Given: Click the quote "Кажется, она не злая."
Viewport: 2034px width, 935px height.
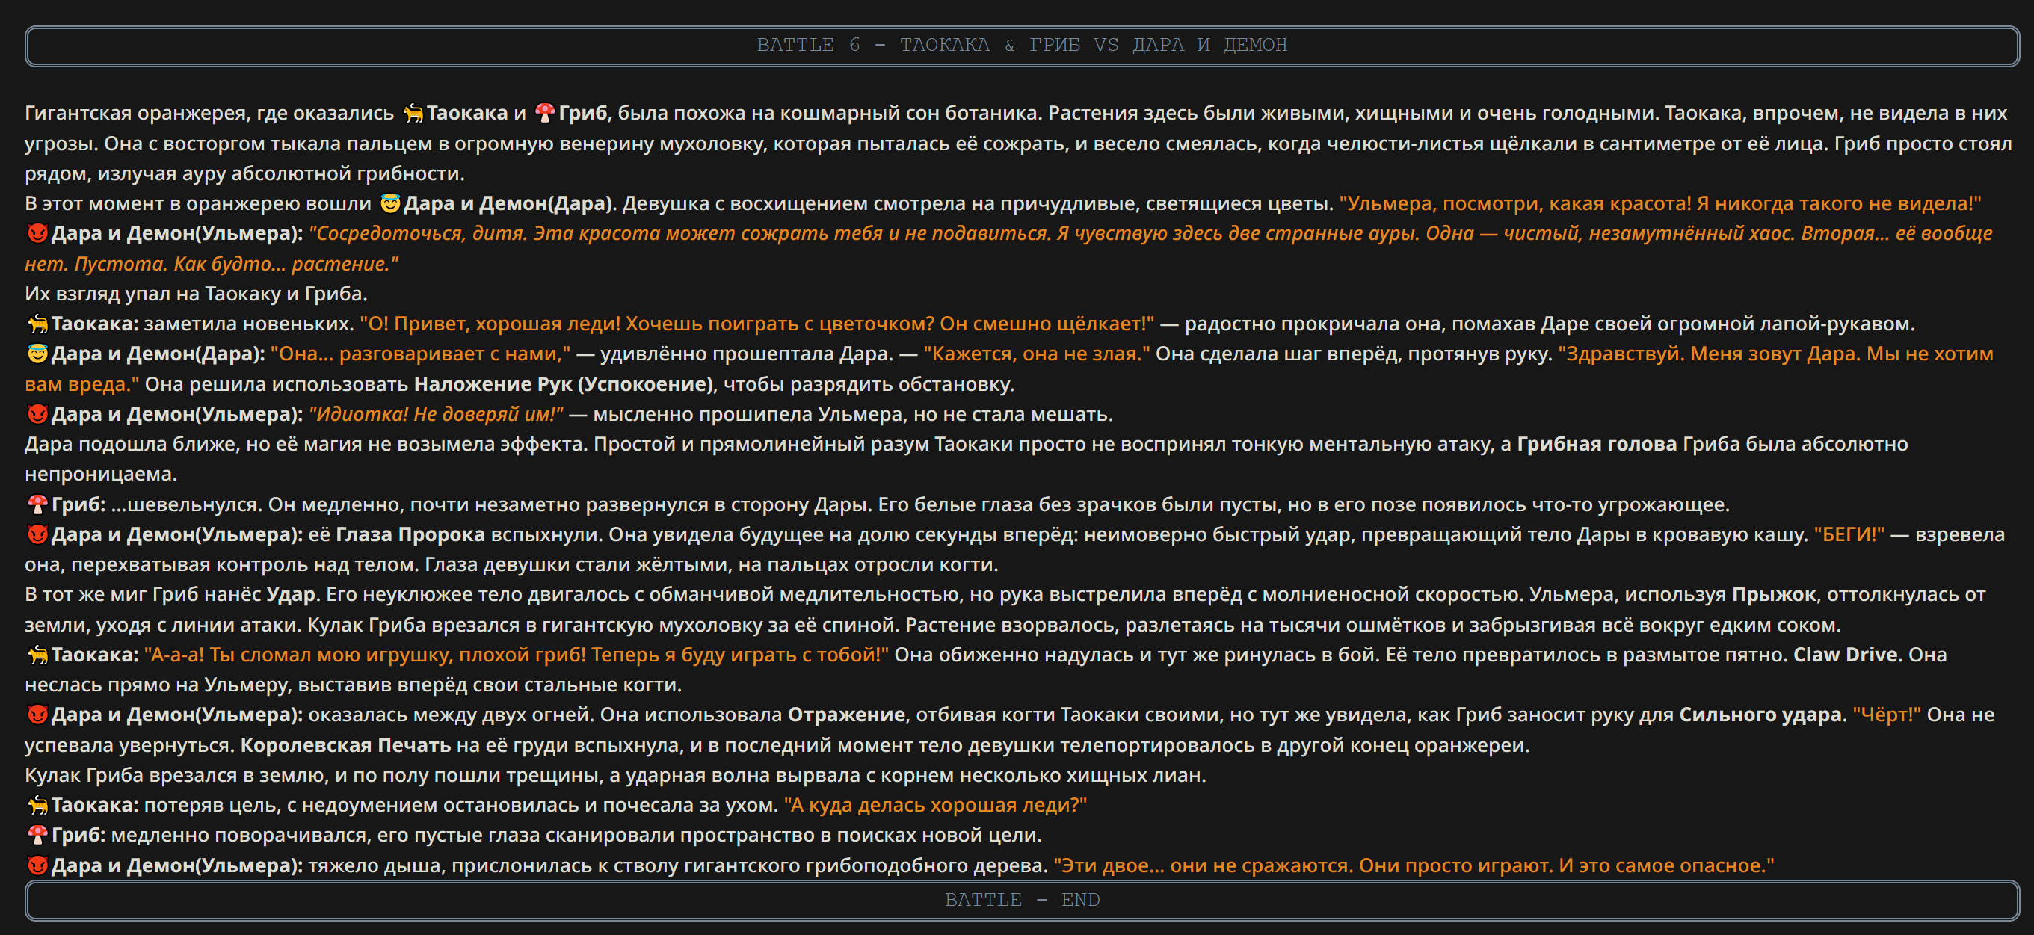Looking at the screenshot, I should coord(1036,354).
